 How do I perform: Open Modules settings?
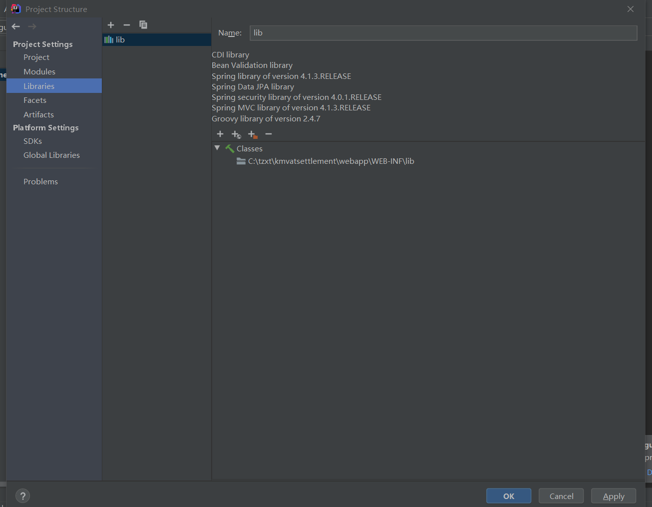click(x=39, y=72)
